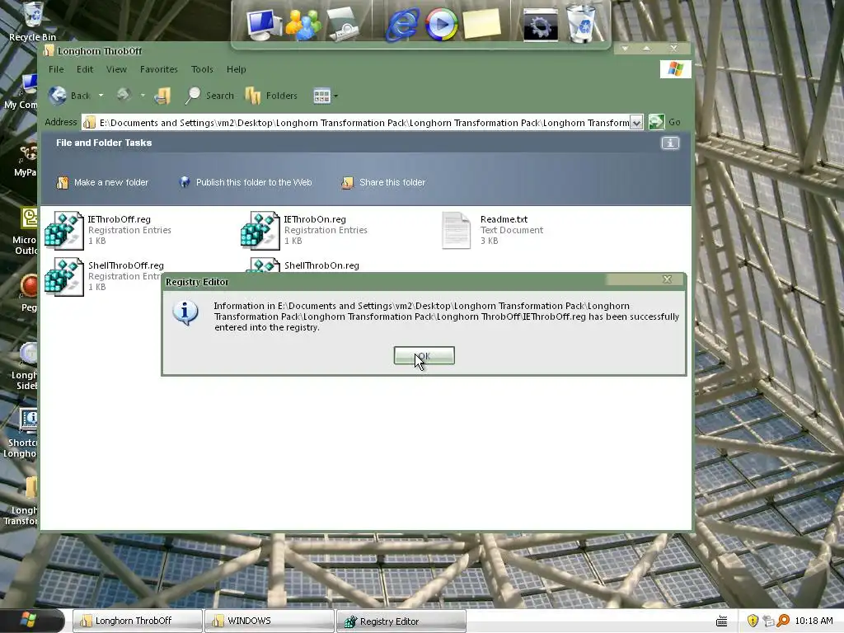This screenshot has height=633, width=844.
Task: Confirm the Registry Editor dialog with OK
Action: click(424, 355)
